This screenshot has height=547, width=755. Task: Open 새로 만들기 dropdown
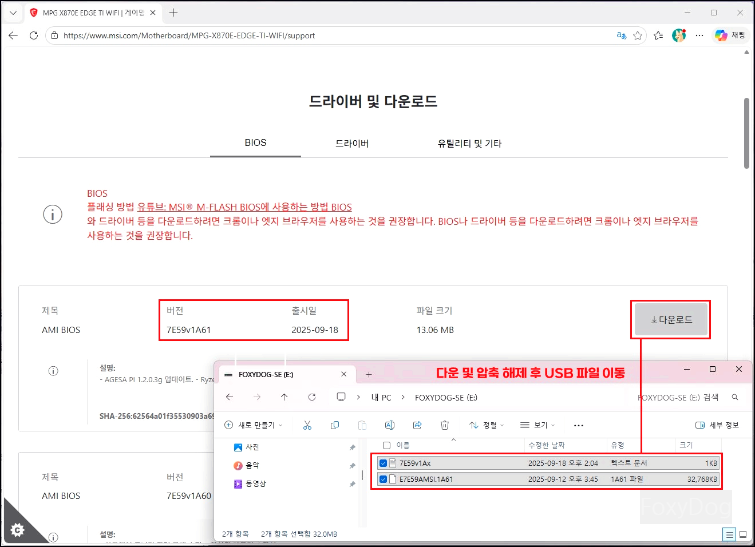pos(254,425)
